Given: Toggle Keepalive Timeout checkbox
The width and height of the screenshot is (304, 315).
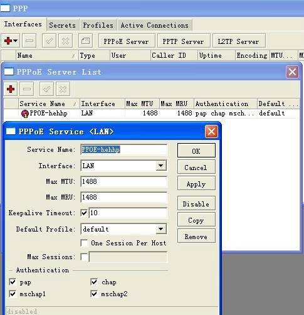Looking at the screenshot, I should coord(84,213).
